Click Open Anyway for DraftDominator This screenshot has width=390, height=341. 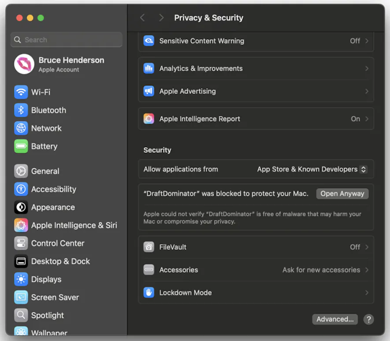(x=342, y=194)
